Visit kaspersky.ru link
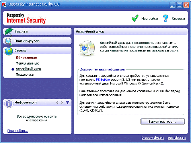 point(153,138)
